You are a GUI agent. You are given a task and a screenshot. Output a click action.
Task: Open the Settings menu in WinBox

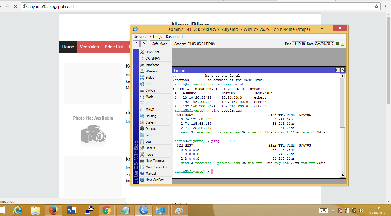tap(156, 37)
